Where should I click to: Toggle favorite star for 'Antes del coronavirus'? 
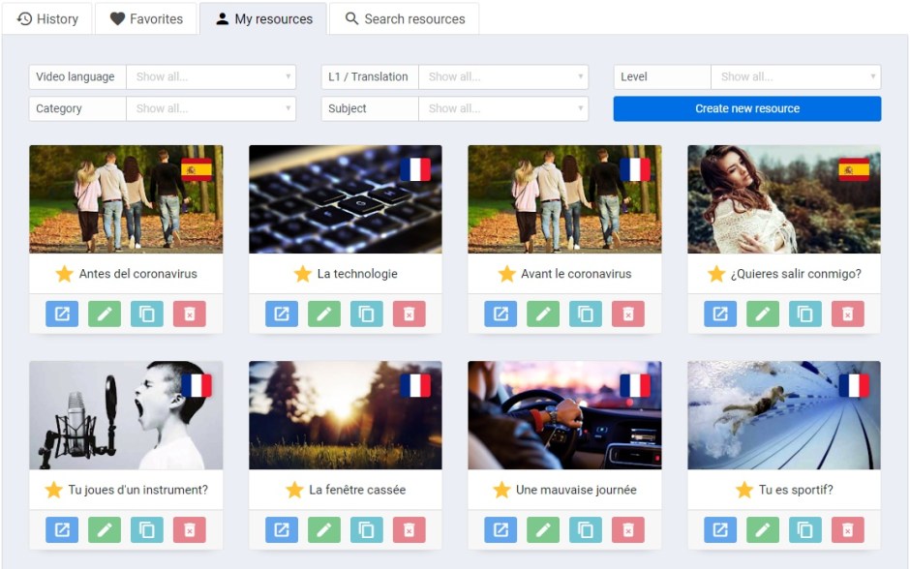click(x=65, y=274)
